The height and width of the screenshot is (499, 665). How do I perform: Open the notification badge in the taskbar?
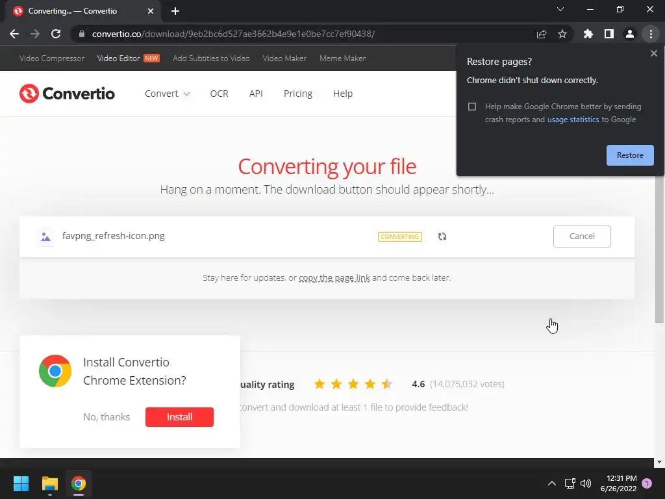pyautogui.click(x=647, y=483)
